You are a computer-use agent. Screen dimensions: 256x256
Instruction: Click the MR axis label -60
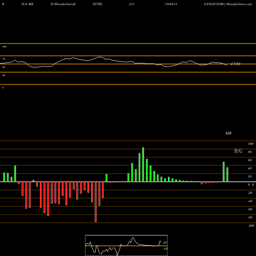tap(250, 209)
